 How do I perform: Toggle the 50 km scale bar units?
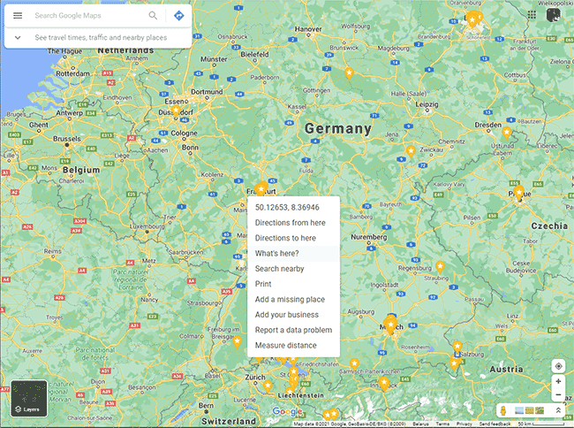(543, 424)
